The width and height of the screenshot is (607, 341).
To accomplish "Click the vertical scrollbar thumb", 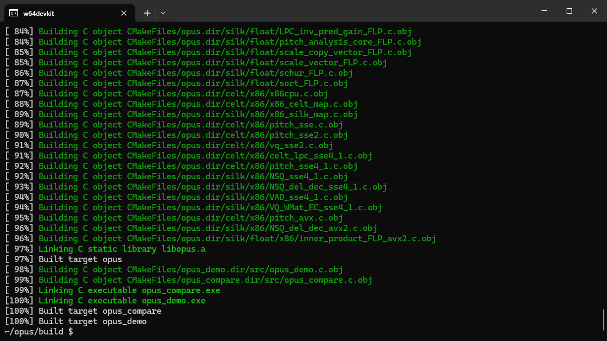I will click(x=604, y=319).
